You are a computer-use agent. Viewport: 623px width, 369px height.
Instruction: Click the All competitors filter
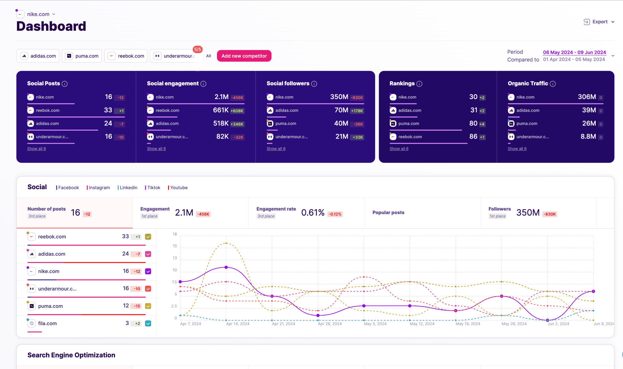click(209, 56)
